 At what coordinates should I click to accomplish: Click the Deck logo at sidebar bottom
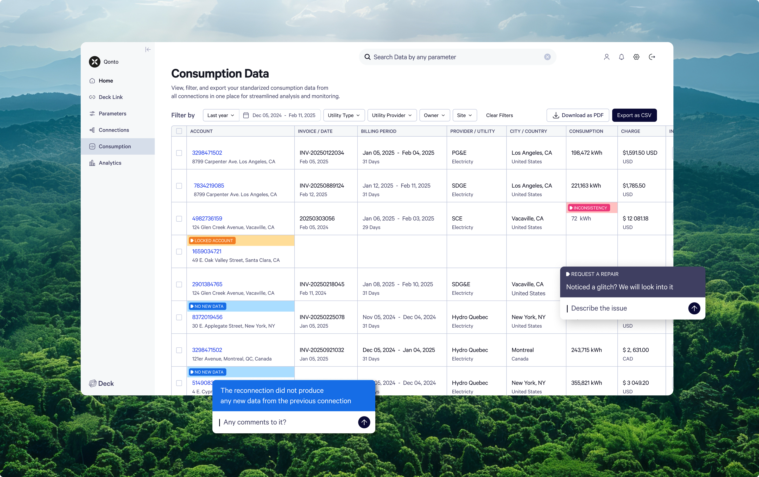102,383
